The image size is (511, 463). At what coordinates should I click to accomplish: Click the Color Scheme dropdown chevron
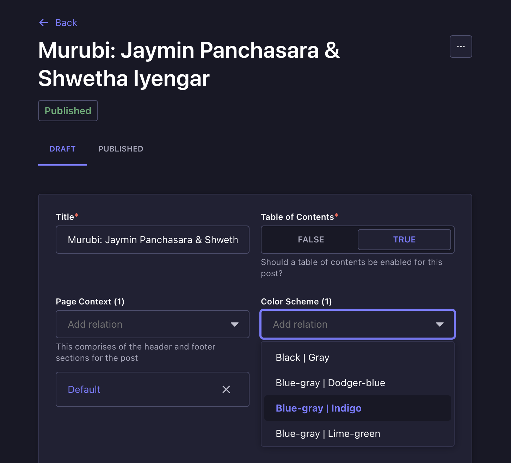(439, 324)
